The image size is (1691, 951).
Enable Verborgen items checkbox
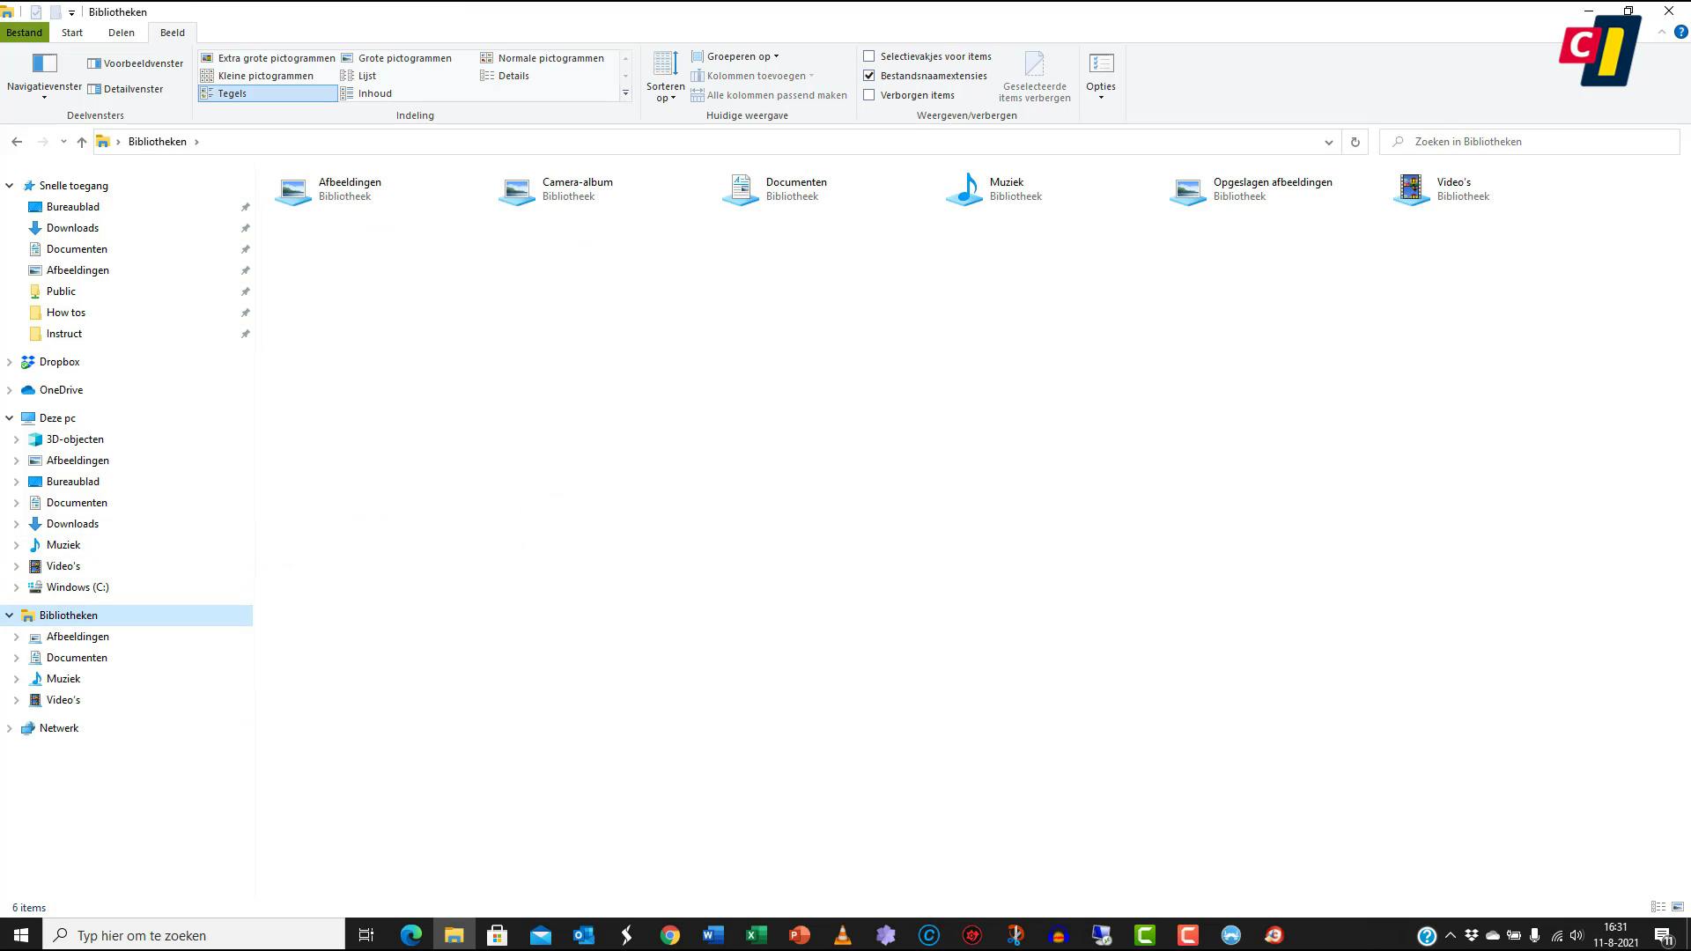[x=869, y=95]
